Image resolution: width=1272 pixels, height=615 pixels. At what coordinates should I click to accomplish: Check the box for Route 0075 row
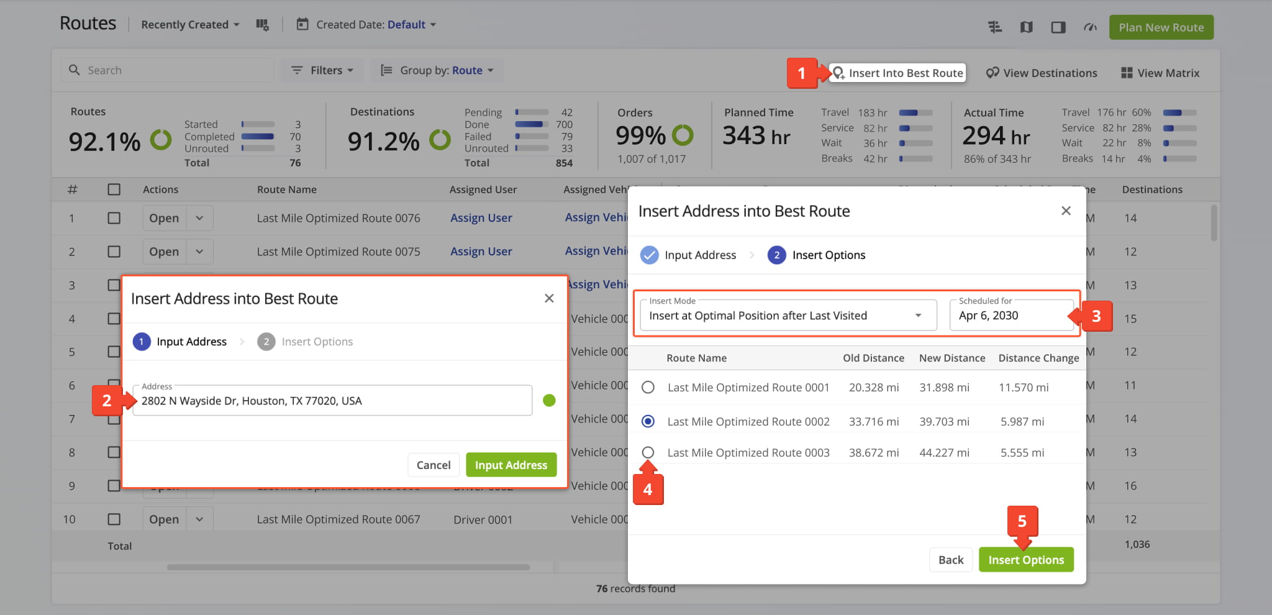tap(114, 252)
